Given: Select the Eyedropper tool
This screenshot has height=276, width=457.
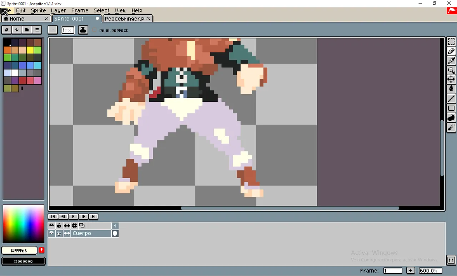Looking at the screenshot, I should click(x=451, y=61).
